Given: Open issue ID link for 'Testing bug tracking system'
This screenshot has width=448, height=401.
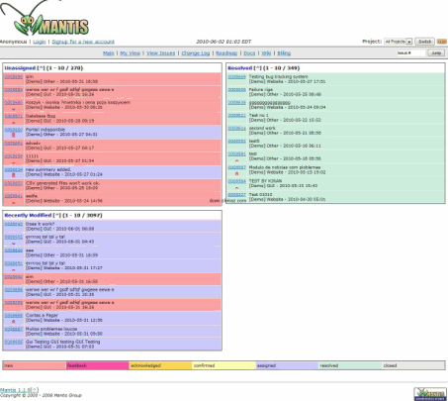Looking at the screenshot, I should click(236, 76).
